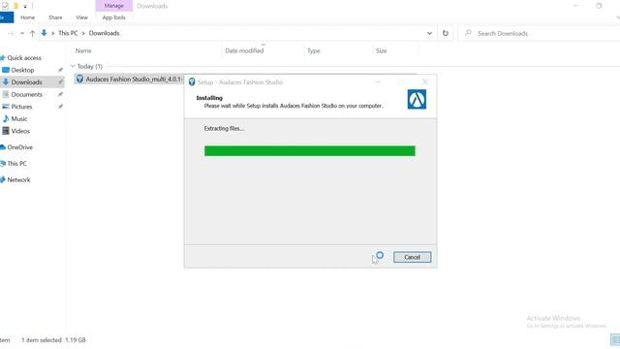The width and height of the screenshot is (620, 349).
Task: Open Videos in navigation pane
Action: [20, 131]
